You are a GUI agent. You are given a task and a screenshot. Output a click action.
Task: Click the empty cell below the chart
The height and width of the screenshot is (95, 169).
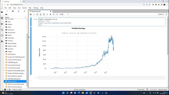click(x=102, y=78)
